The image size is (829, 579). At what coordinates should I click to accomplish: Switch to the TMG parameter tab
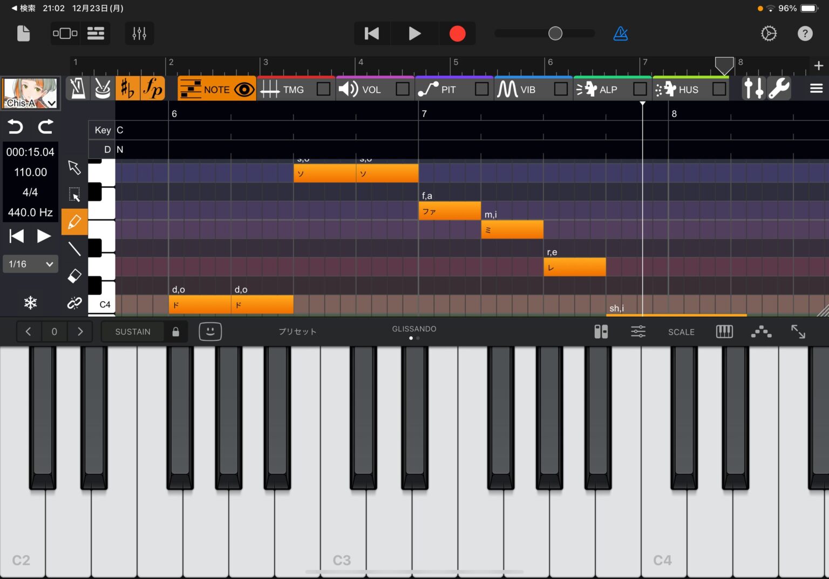point(294,89)
